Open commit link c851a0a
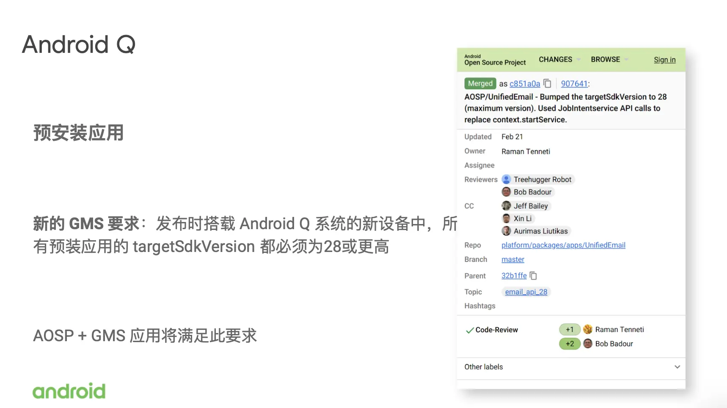This screenshot has height=408, width=727. point(525,84)
